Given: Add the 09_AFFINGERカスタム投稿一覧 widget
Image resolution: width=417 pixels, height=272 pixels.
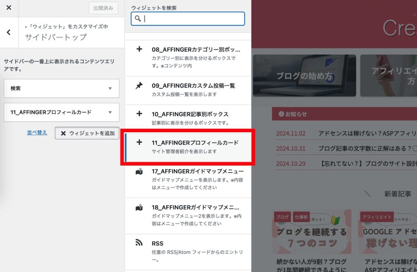Looking at the screenshot, I should (188, 90).
